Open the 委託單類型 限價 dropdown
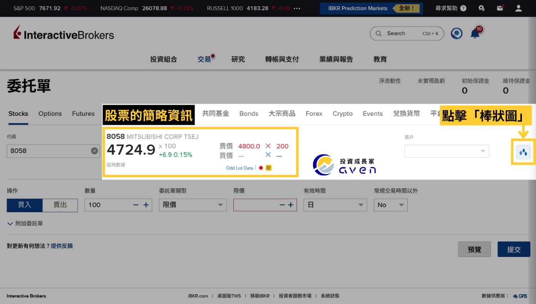The width and height of the screenshot is (536, 304). pos(193,205)
